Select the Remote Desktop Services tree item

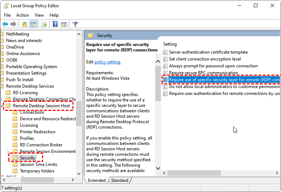point(30,86)
